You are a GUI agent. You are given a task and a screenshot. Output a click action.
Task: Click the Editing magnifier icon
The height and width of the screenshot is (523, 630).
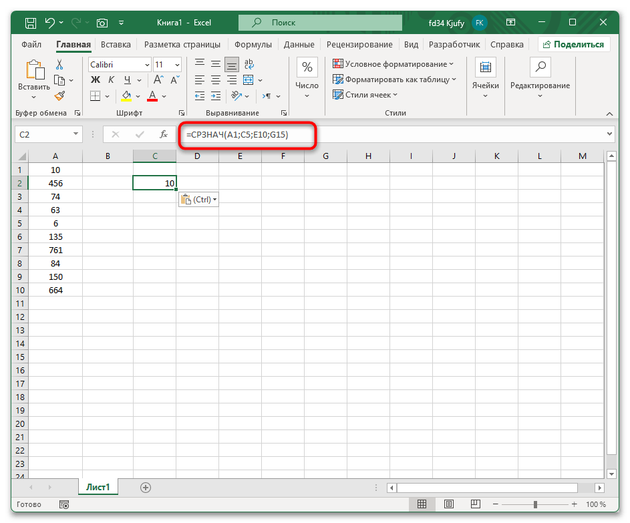[540, 67]
